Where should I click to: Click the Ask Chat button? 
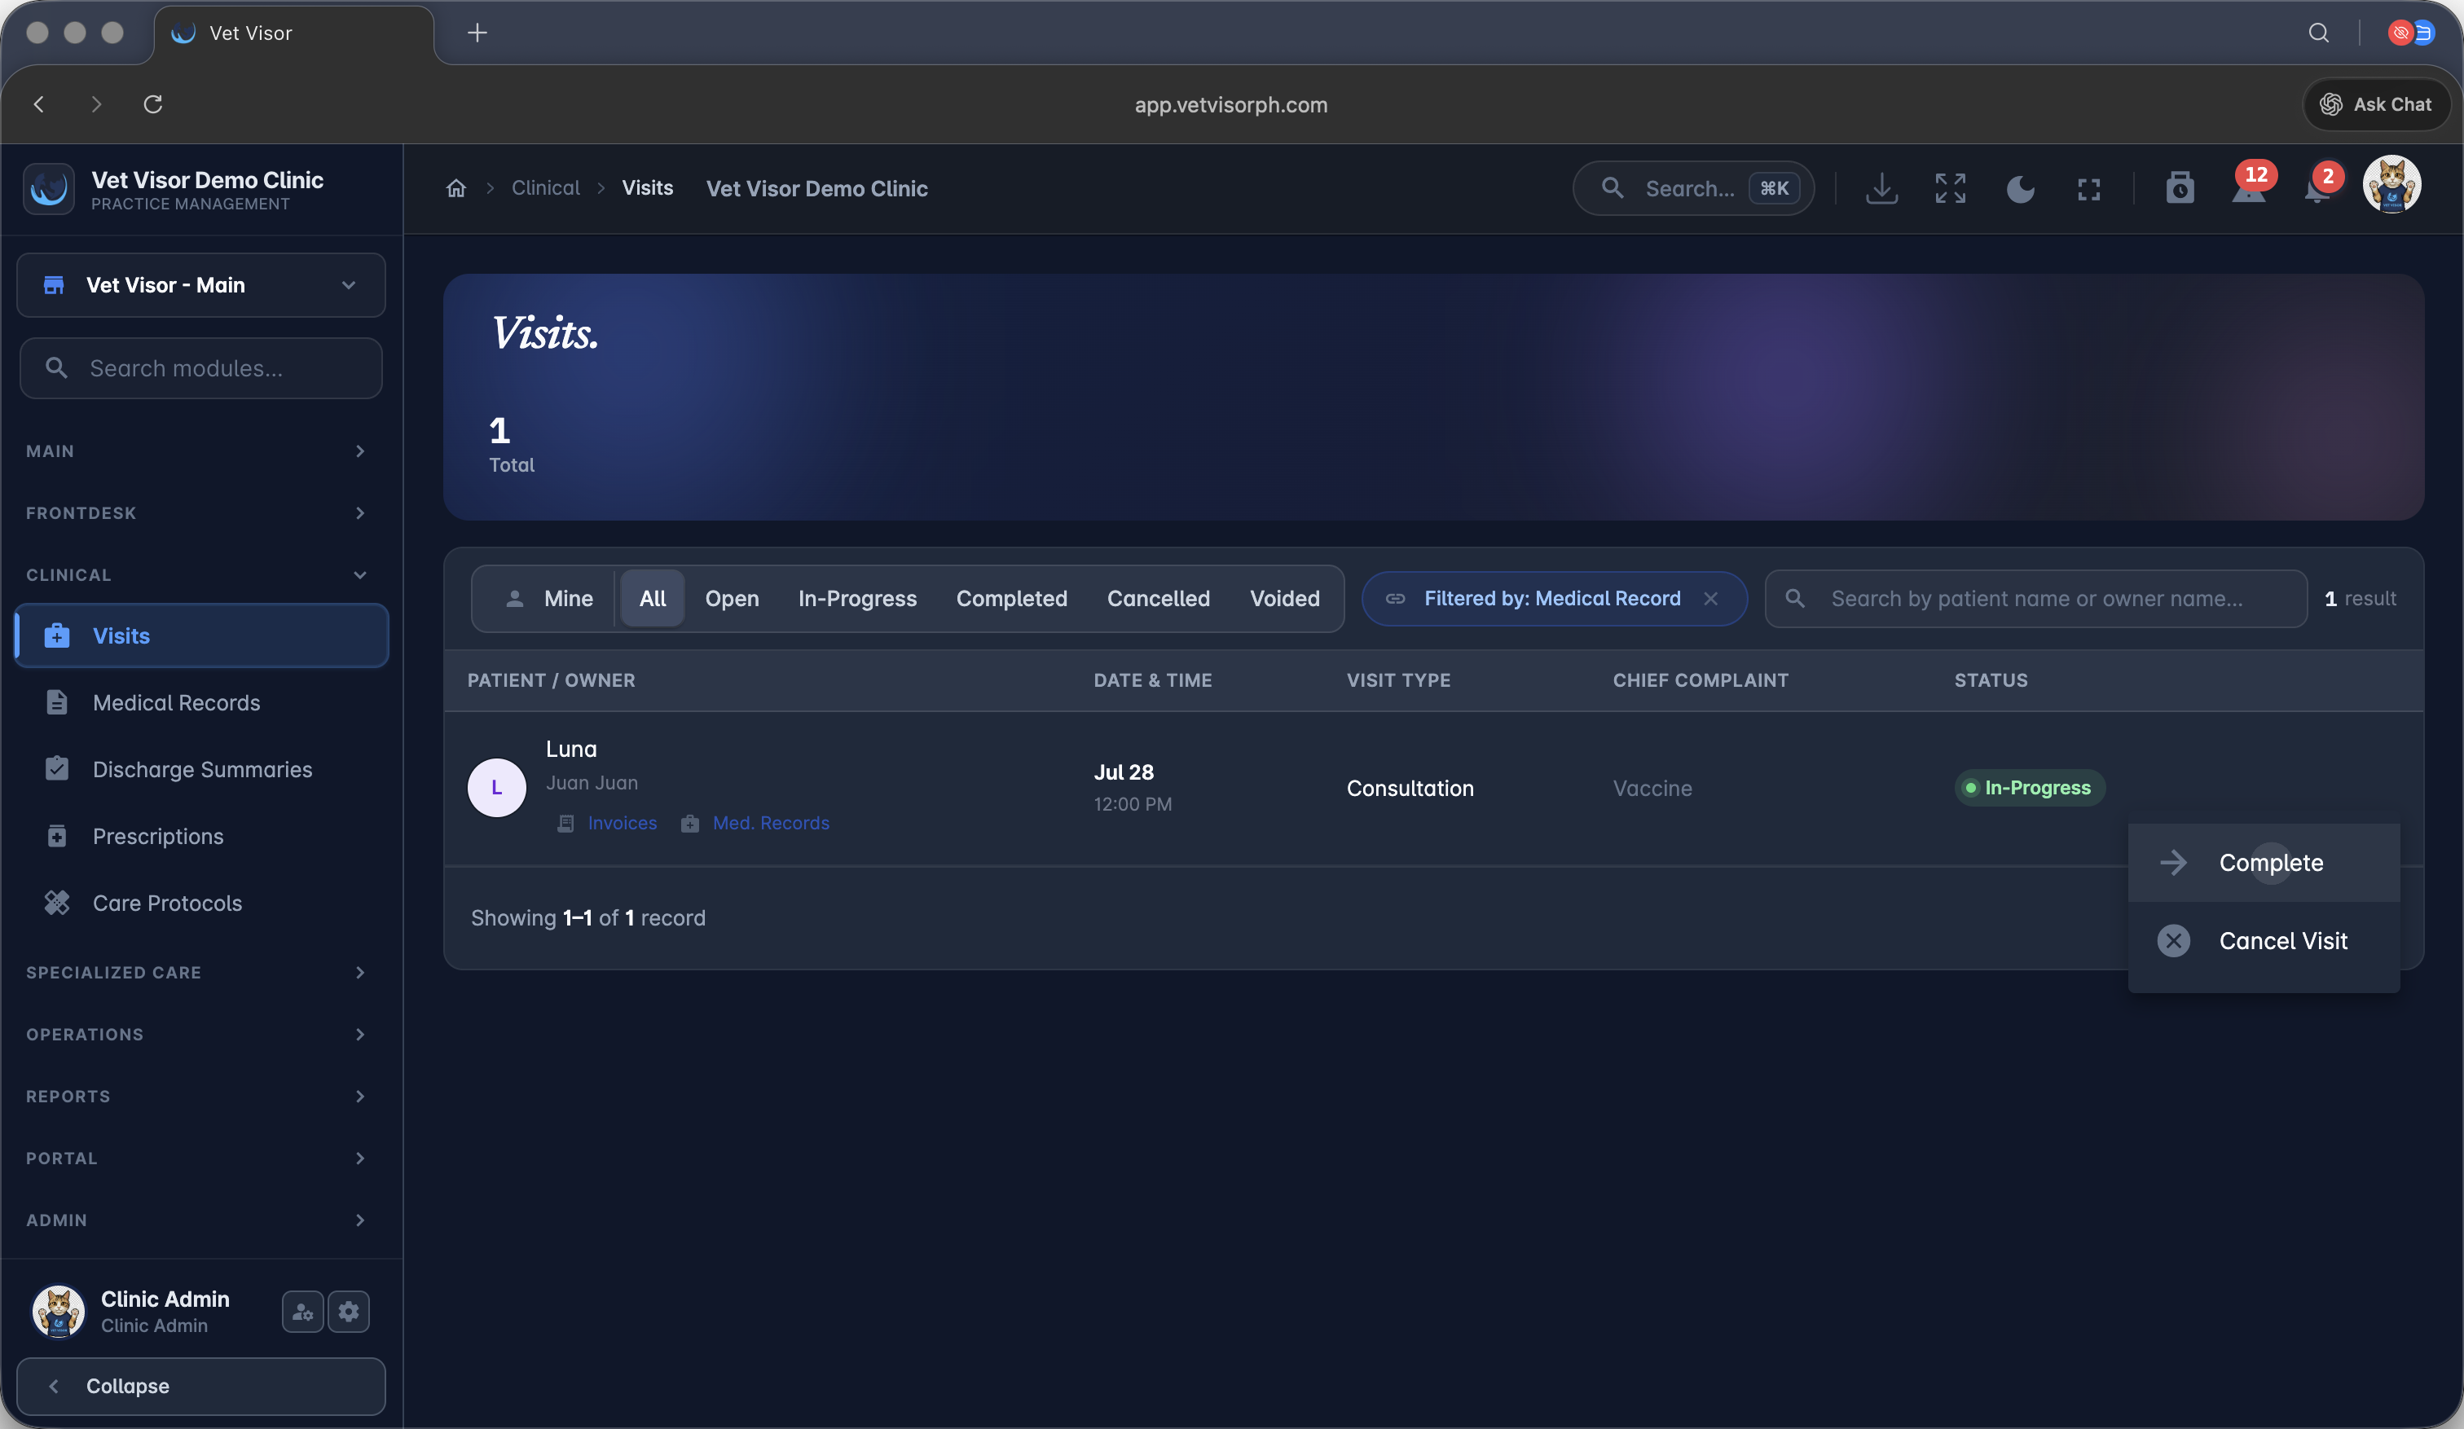[x=2376, y=104]
